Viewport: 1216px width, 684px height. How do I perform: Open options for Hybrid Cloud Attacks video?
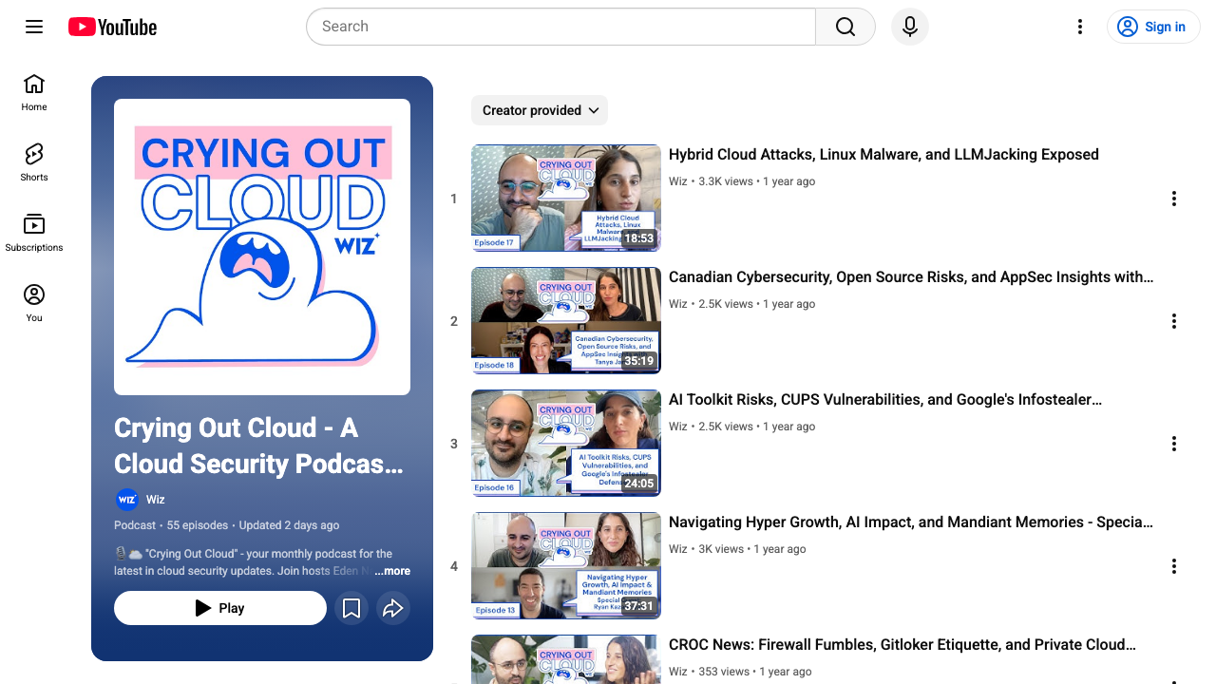tap(1174, 199)
